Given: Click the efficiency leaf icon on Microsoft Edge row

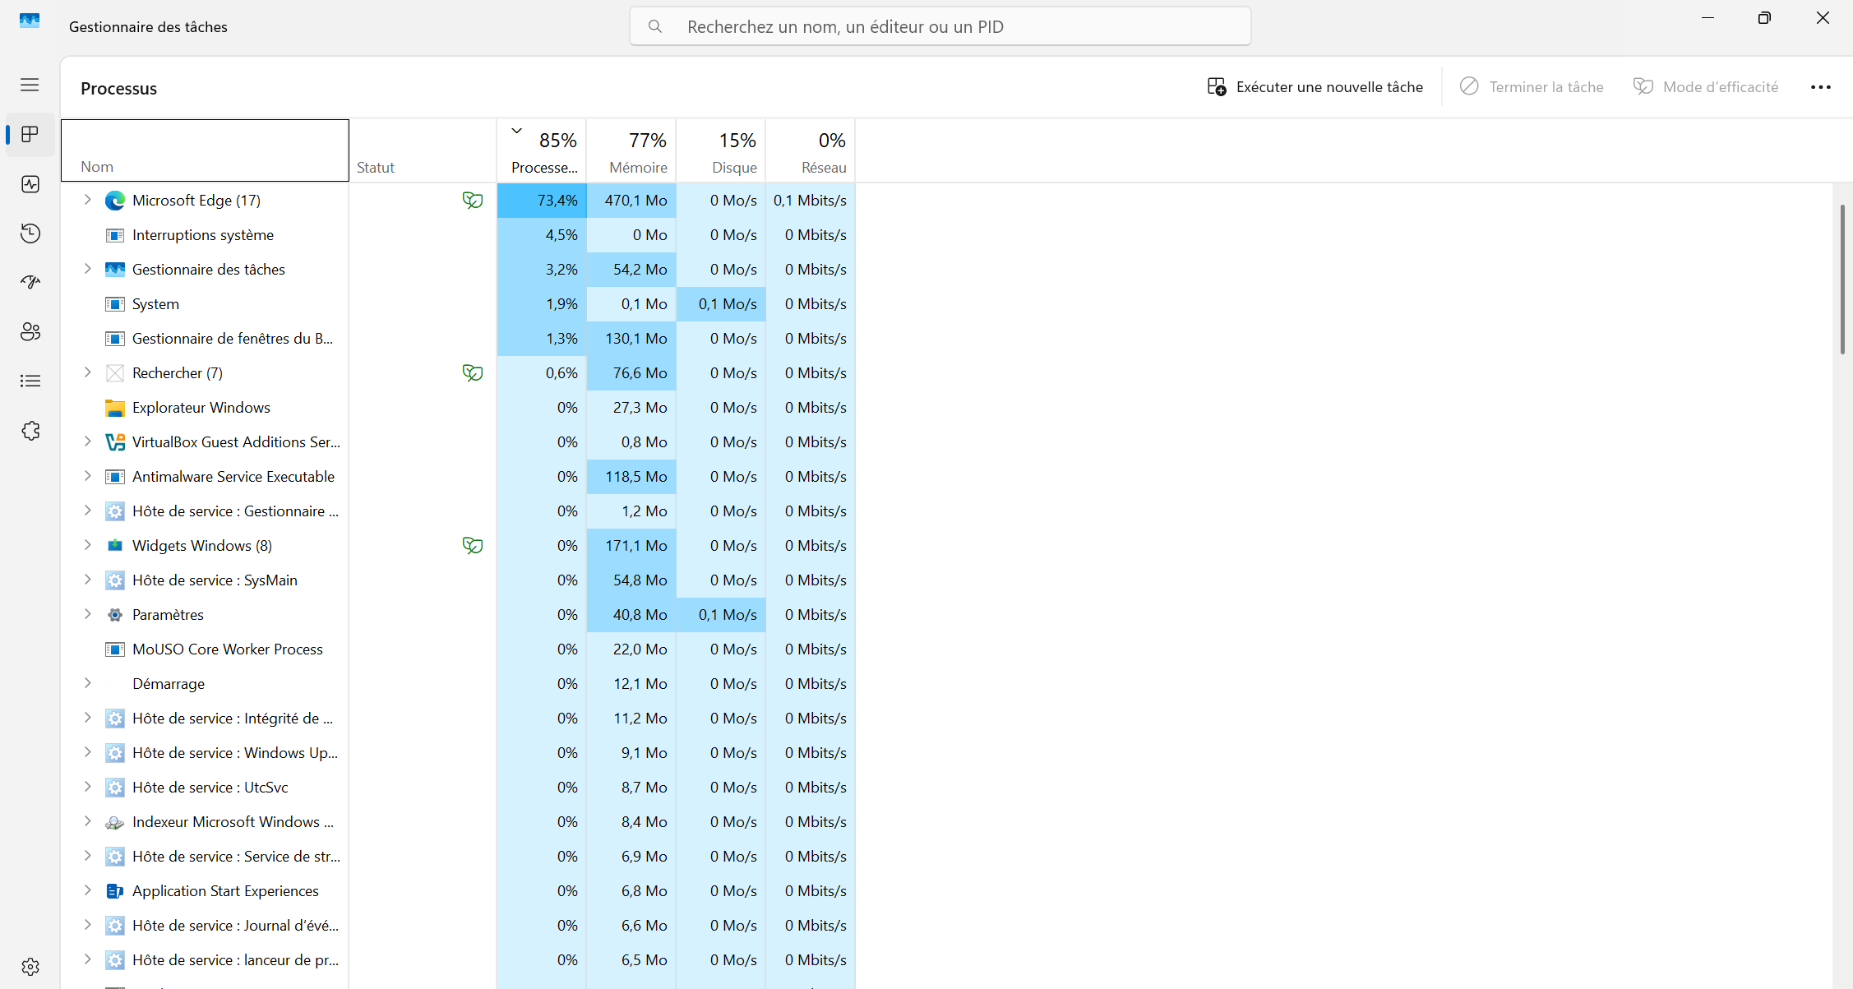Looking at the screenshot, I should (x=473, y=201).
